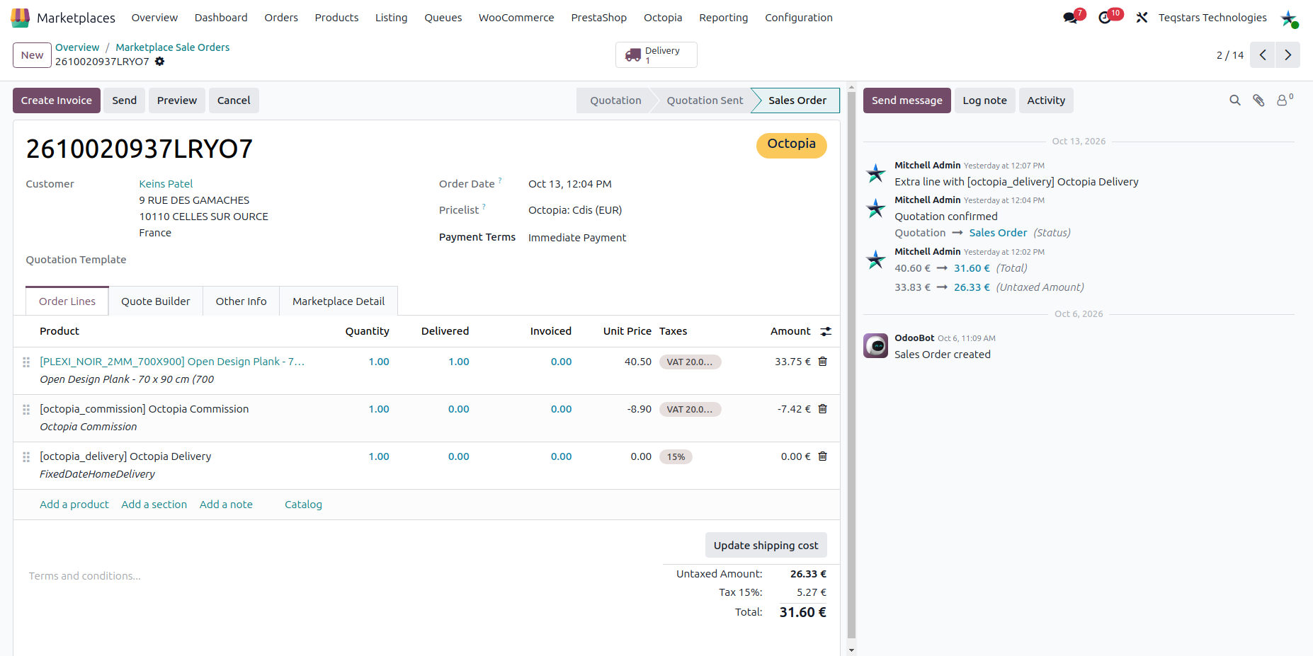Screen dimensions: 1313x656
Task: Open the Marketplaces app home icon
Action: pyautogui.click(x=21, y=18)
